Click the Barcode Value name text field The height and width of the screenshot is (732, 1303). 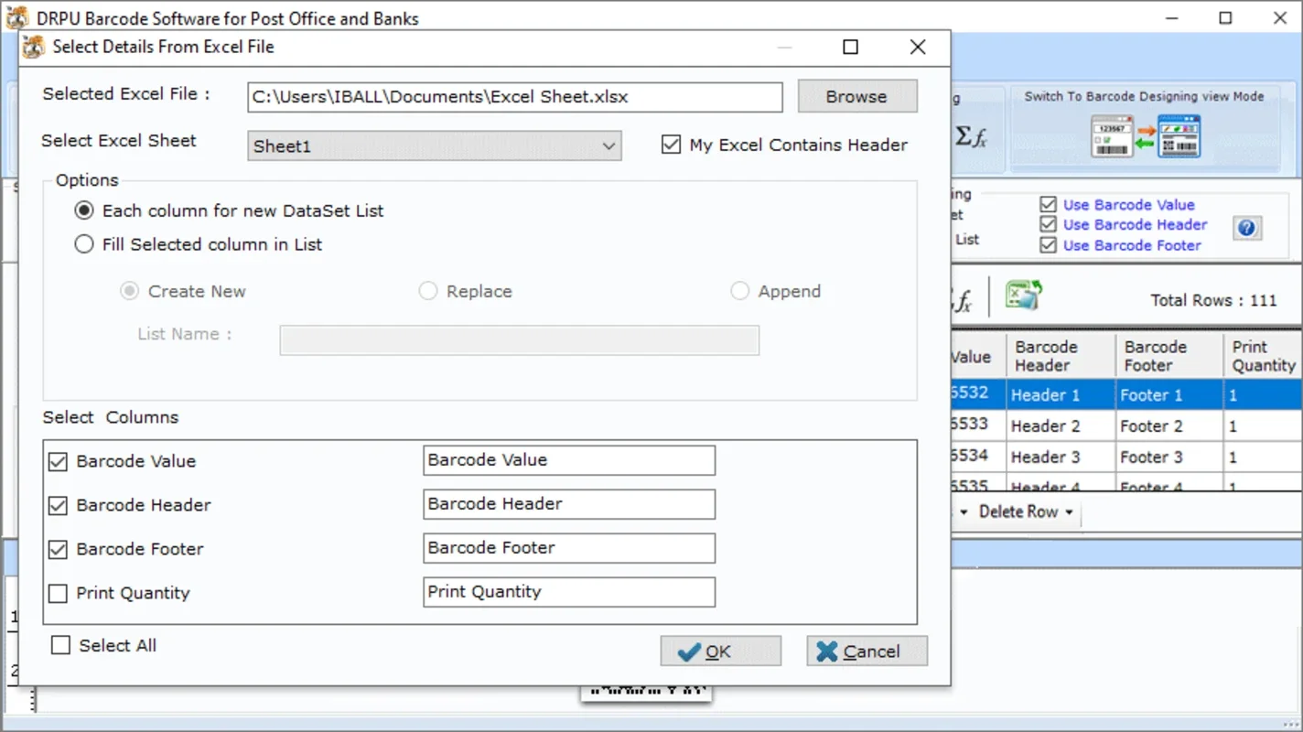pos(569,460)
